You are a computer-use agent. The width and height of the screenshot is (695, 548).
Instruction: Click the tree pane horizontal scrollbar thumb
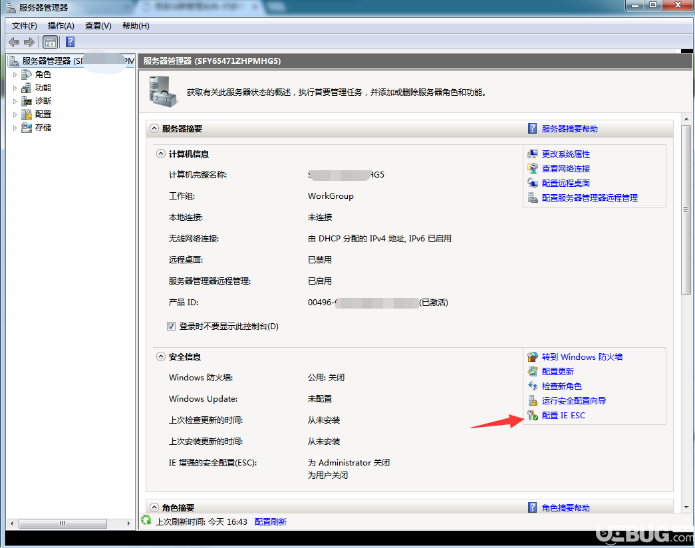coord(63,523)
